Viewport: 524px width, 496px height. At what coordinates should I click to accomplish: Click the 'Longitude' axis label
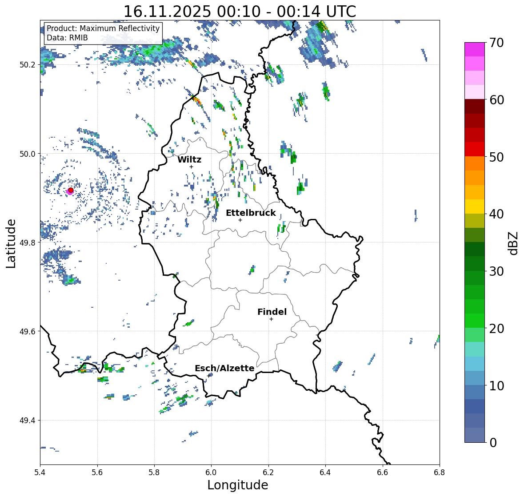click(x=238, y=485)
